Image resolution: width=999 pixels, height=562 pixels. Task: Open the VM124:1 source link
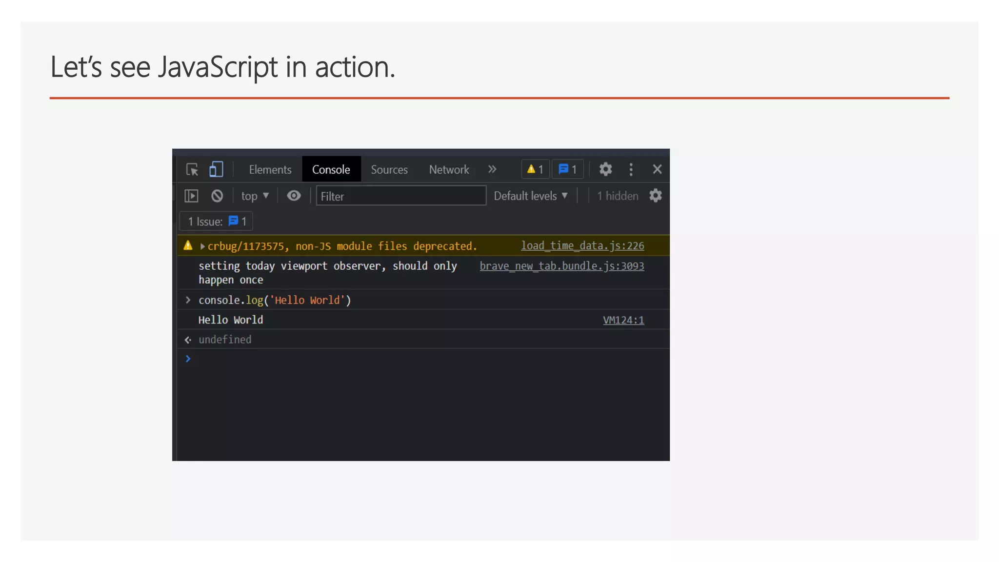pyautogui.click(x=623, y=320)
